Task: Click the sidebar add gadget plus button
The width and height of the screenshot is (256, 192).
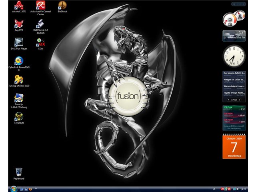Action: pyautogui.click(x=234, y=4)
